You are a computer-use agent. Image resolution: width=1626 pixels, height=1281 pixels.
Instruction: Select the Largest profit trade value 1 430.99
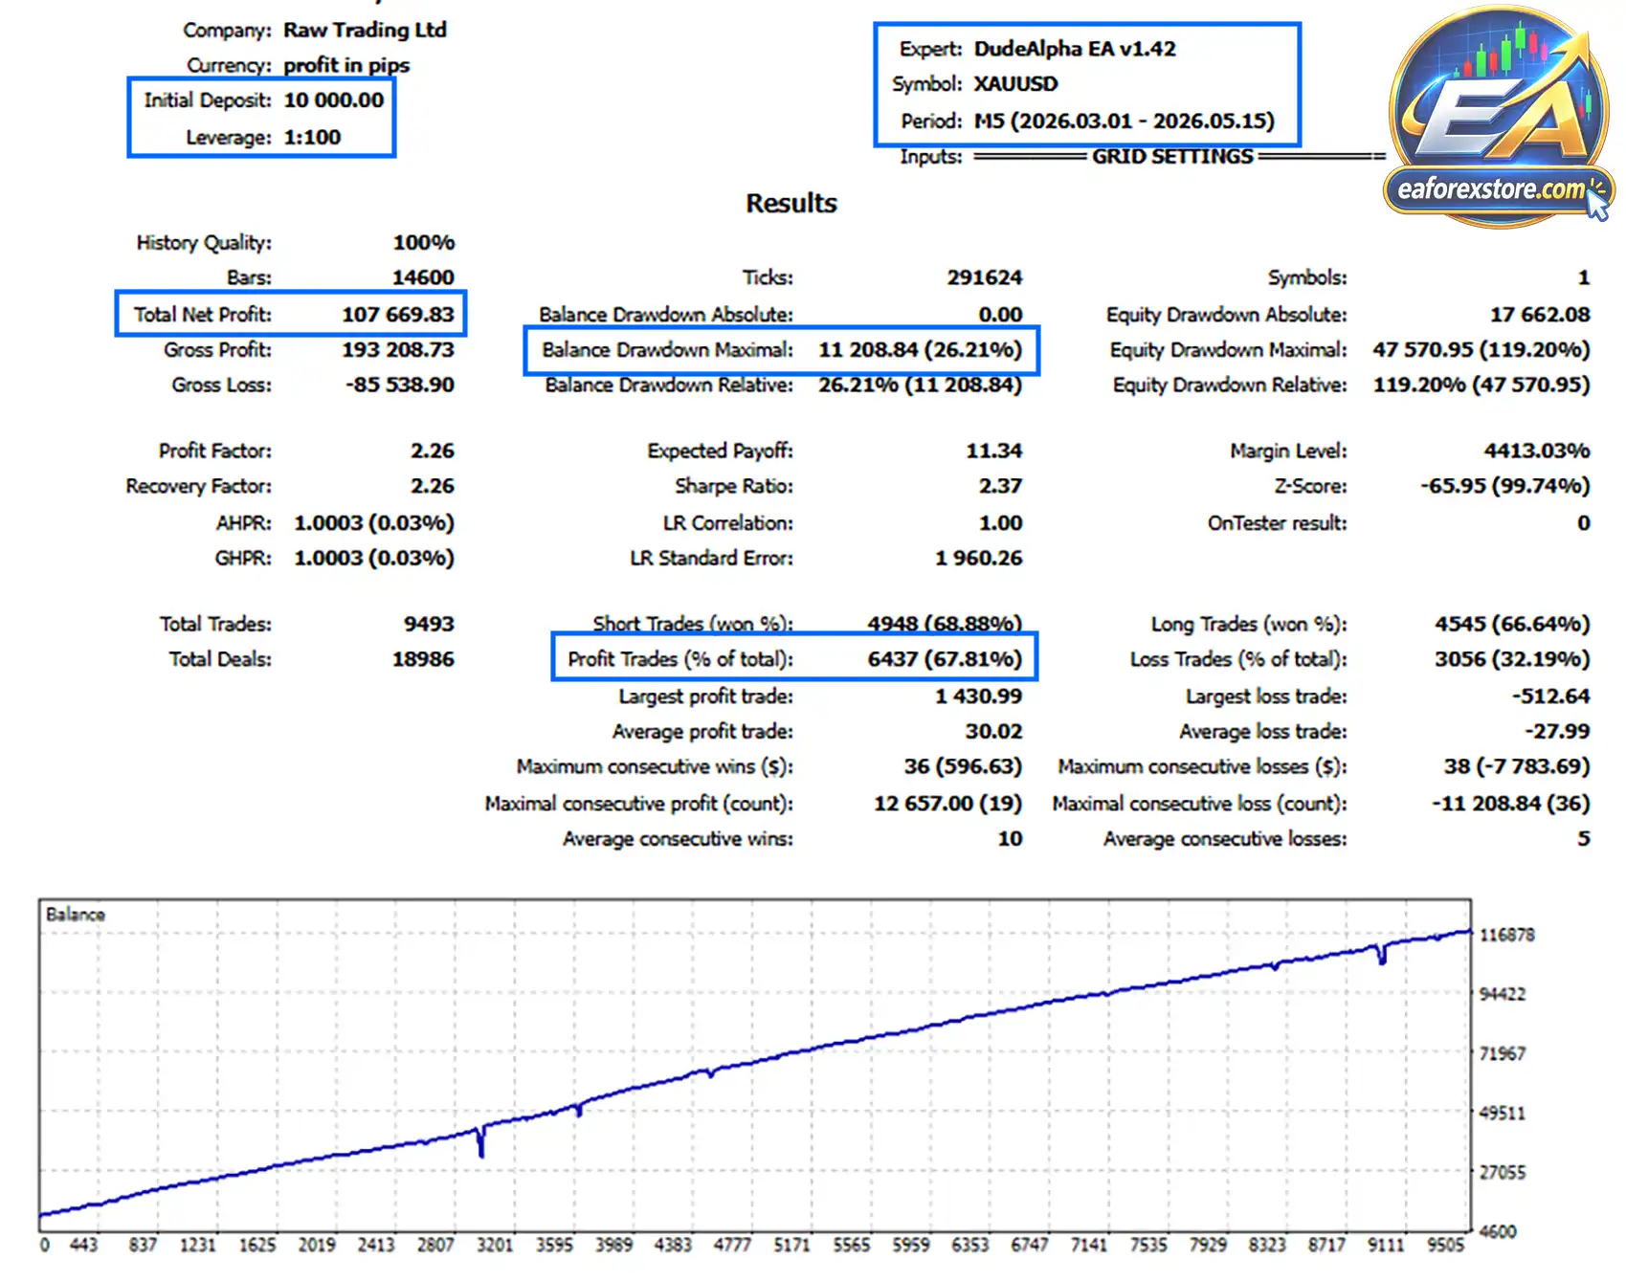(x=979, y=696)
